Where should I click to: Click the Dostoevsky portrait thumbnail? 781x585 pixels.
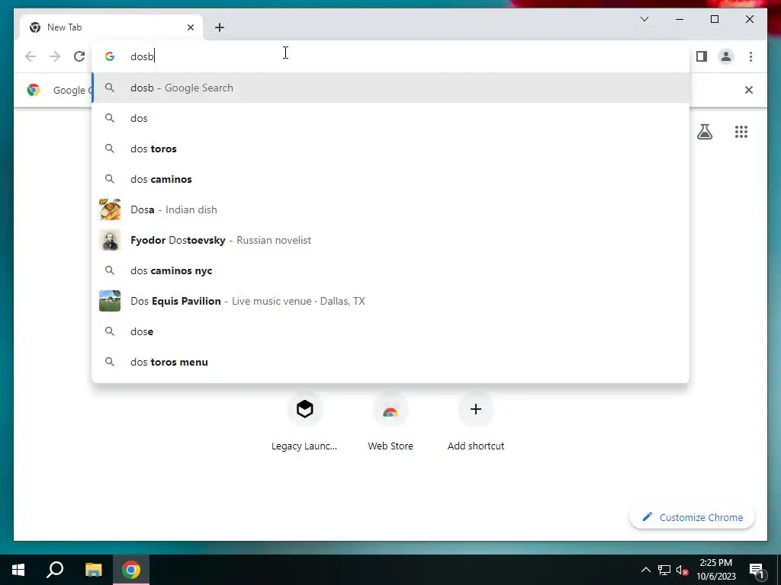(x=110, y=240)
